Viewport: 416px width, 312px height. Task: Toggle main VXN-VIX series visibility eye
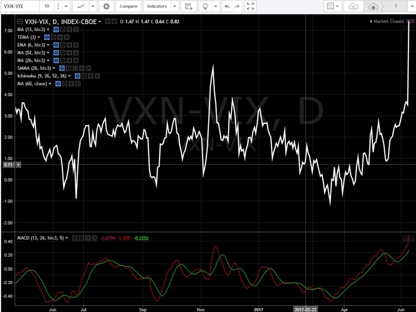click(108, 22)
